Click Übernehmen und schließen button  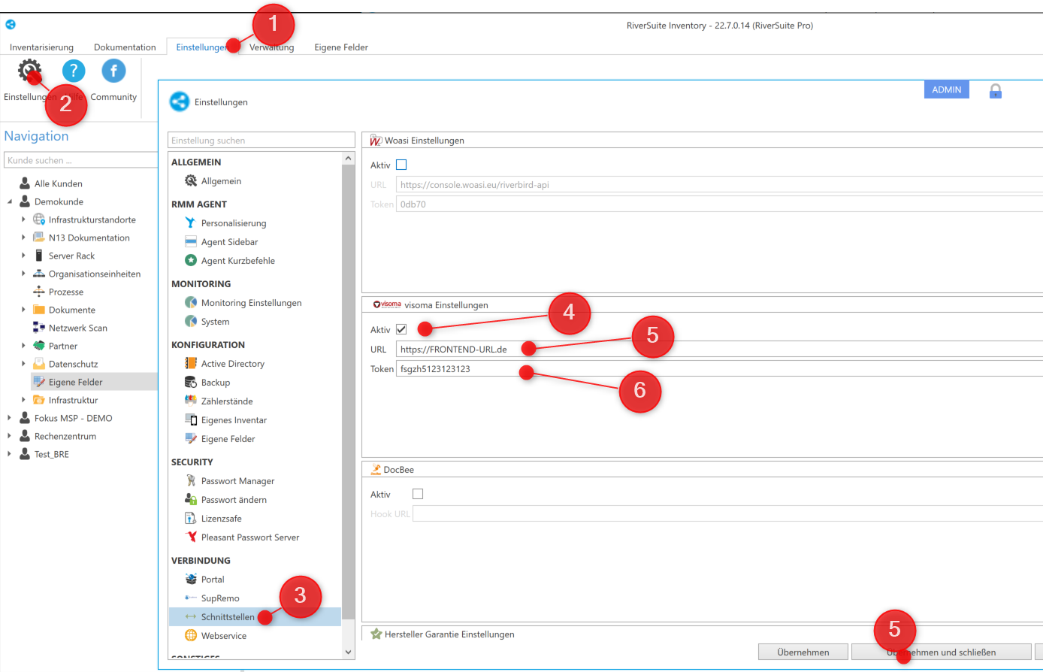click(x=941, y=652)
